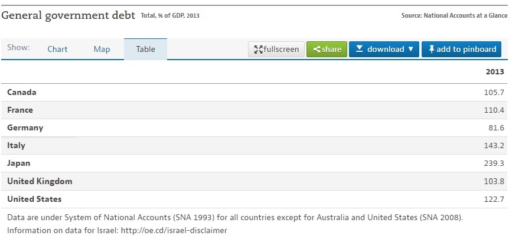Switch to the Map tab
The height and width of the screenshot is (252, 522).
102,49
